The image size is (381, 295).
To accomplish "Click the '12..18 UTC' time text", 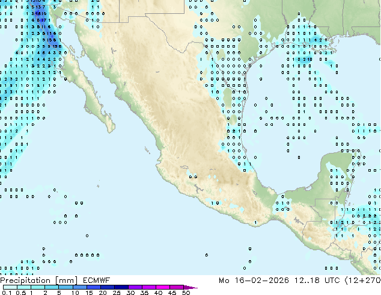I will click(317, 281).
